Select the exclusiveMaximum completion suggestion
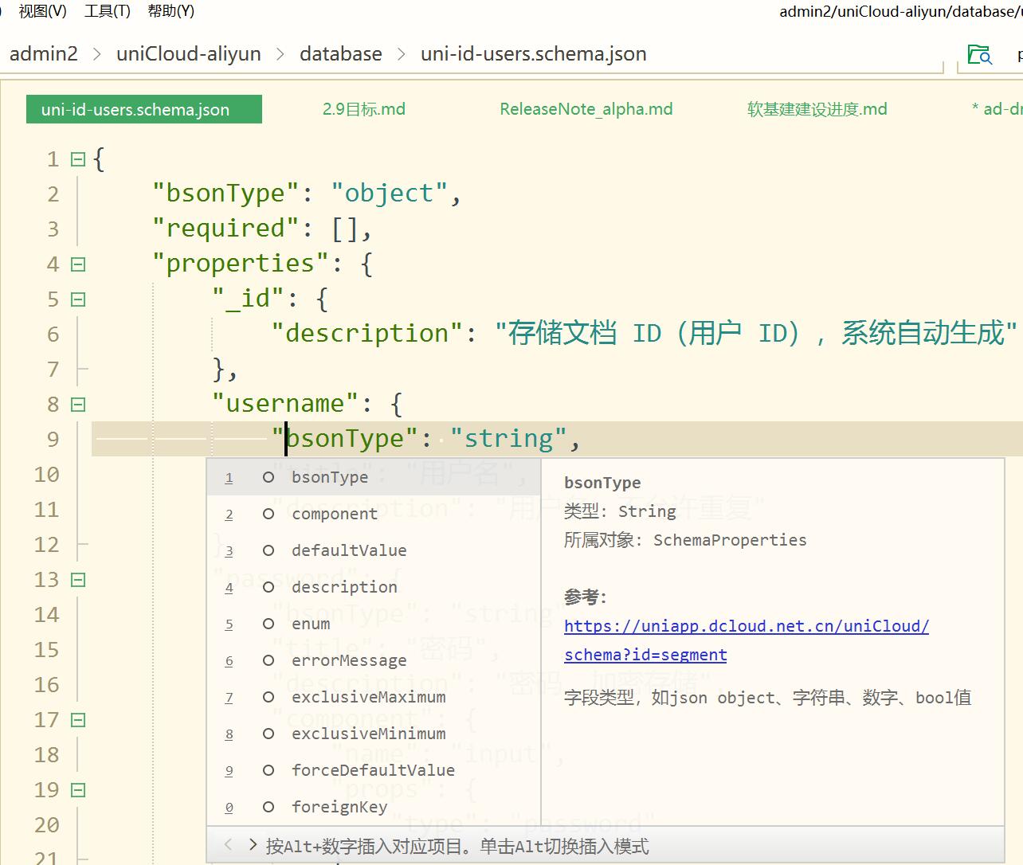The height and width of the screenshot is (865, 1023). point(374,697)
